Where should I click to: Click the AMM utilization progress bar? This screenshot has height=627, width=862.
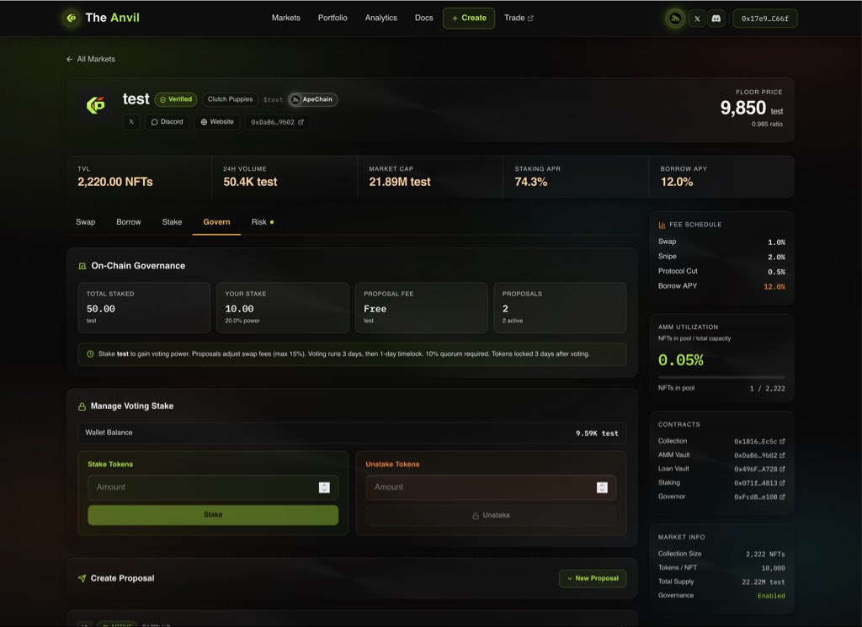721,377
